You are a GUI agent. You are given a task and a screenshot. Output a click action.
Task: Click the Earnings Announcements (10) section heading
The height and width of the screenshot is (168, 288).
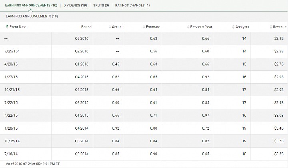coord(32,16)
